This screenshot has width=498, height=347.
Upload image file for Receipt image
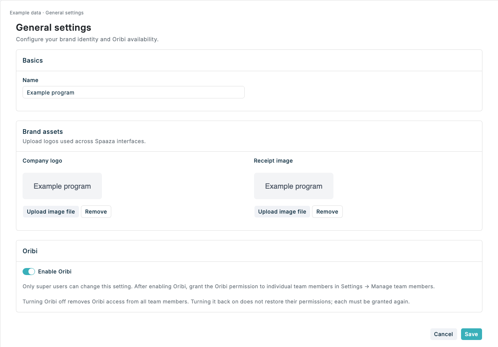pos(282,212)
